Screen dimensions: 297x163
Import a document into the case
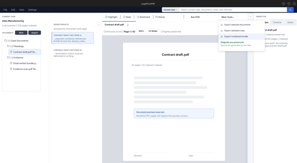click(x=35, y=32)
